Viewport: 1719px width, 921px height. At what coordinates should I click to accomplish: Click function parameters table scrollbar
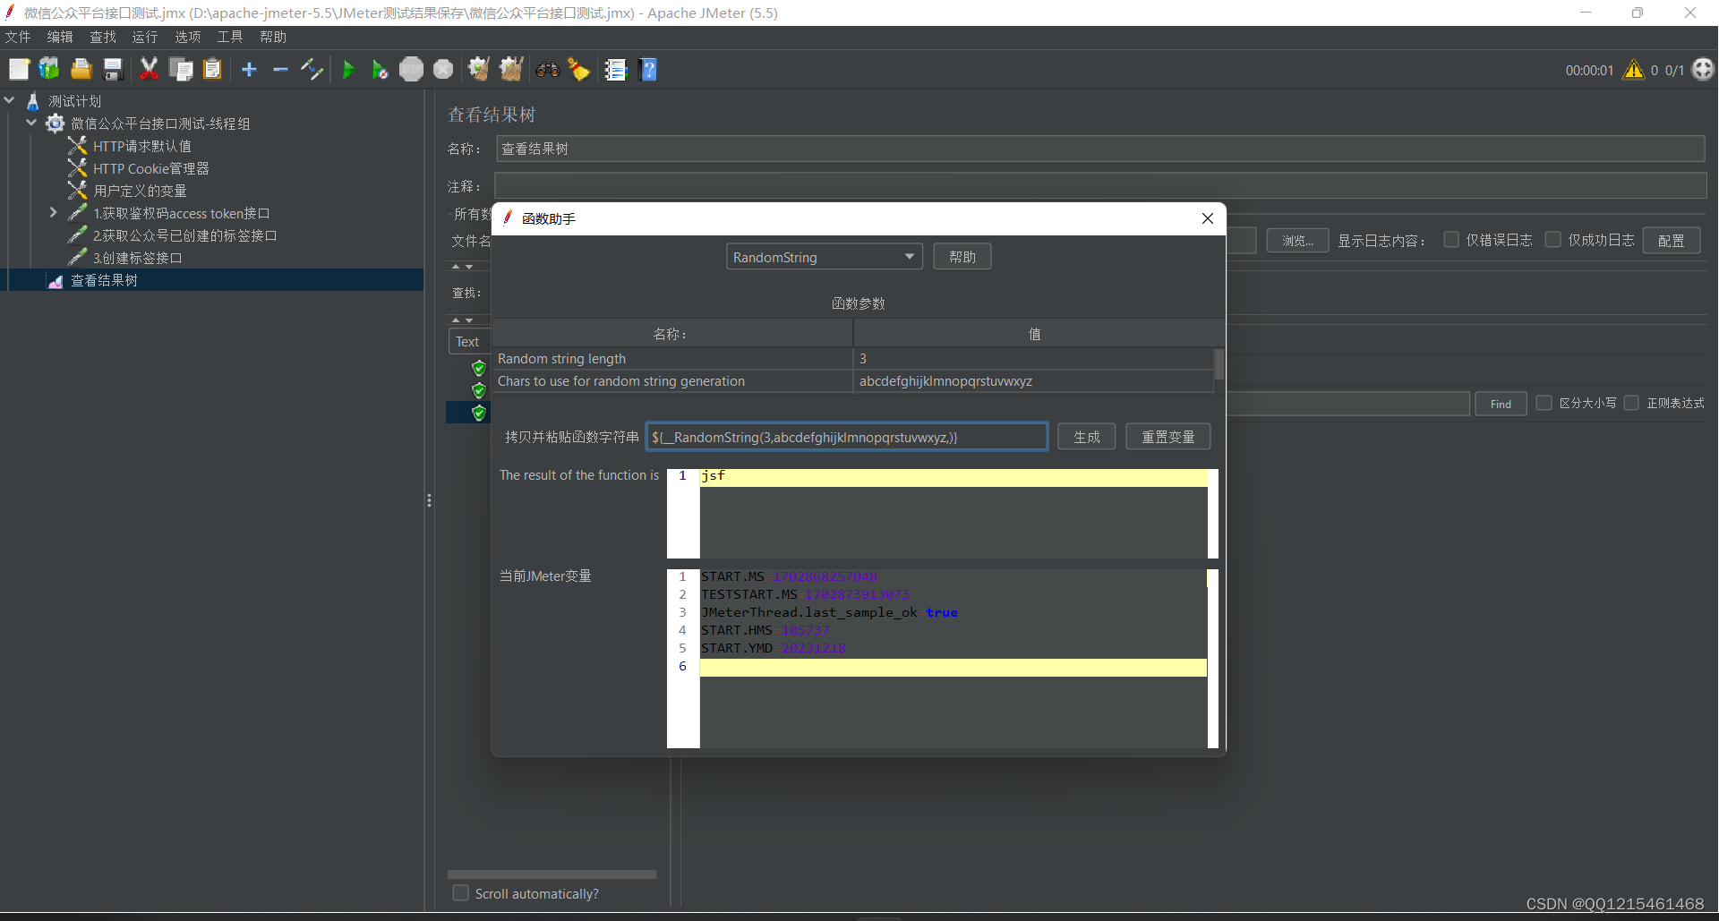(1219, 365)
